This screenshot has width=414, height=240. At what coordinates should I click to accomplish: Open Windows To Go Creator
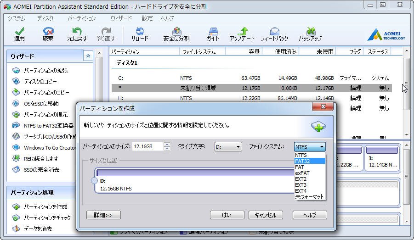coord(44,148)
